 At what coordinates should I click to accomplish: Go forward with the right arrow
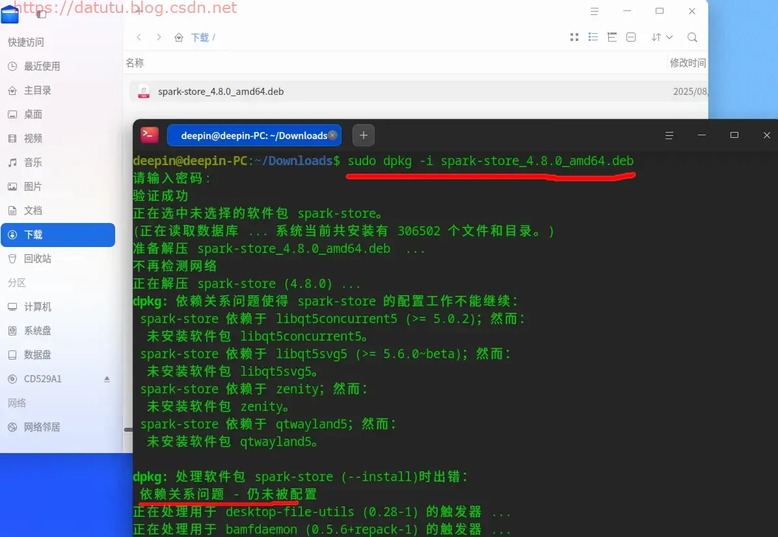[x=159, y=37]
